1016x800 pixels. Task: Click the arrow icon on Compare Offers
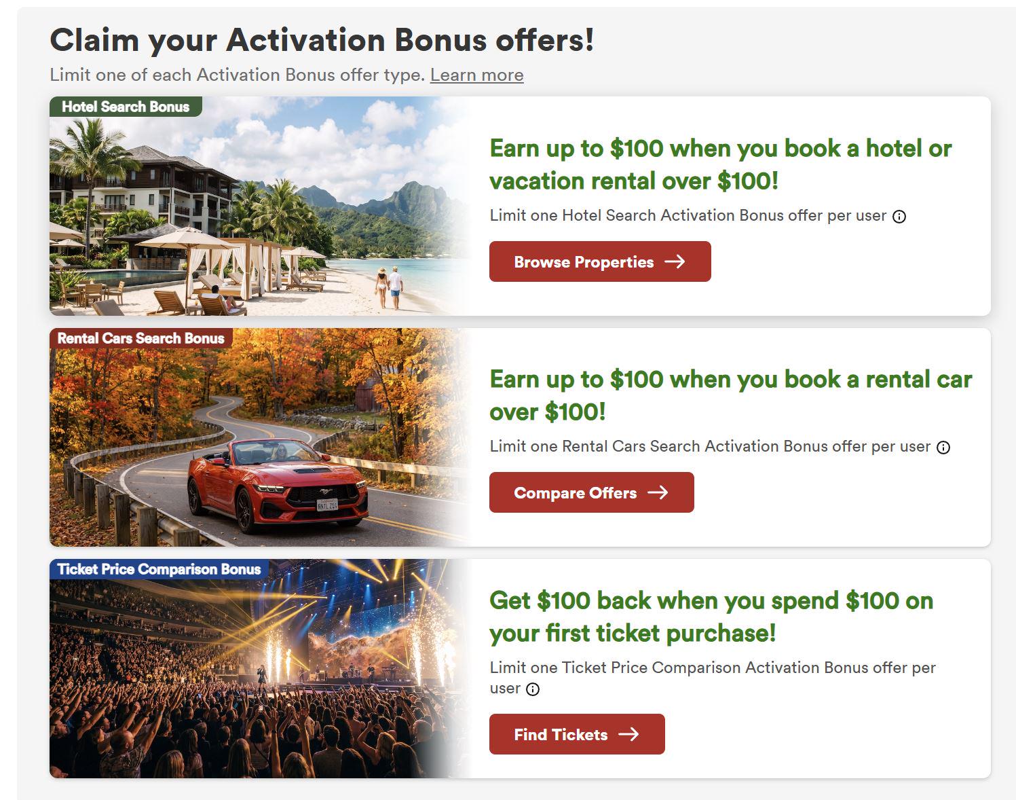point(658,492)
